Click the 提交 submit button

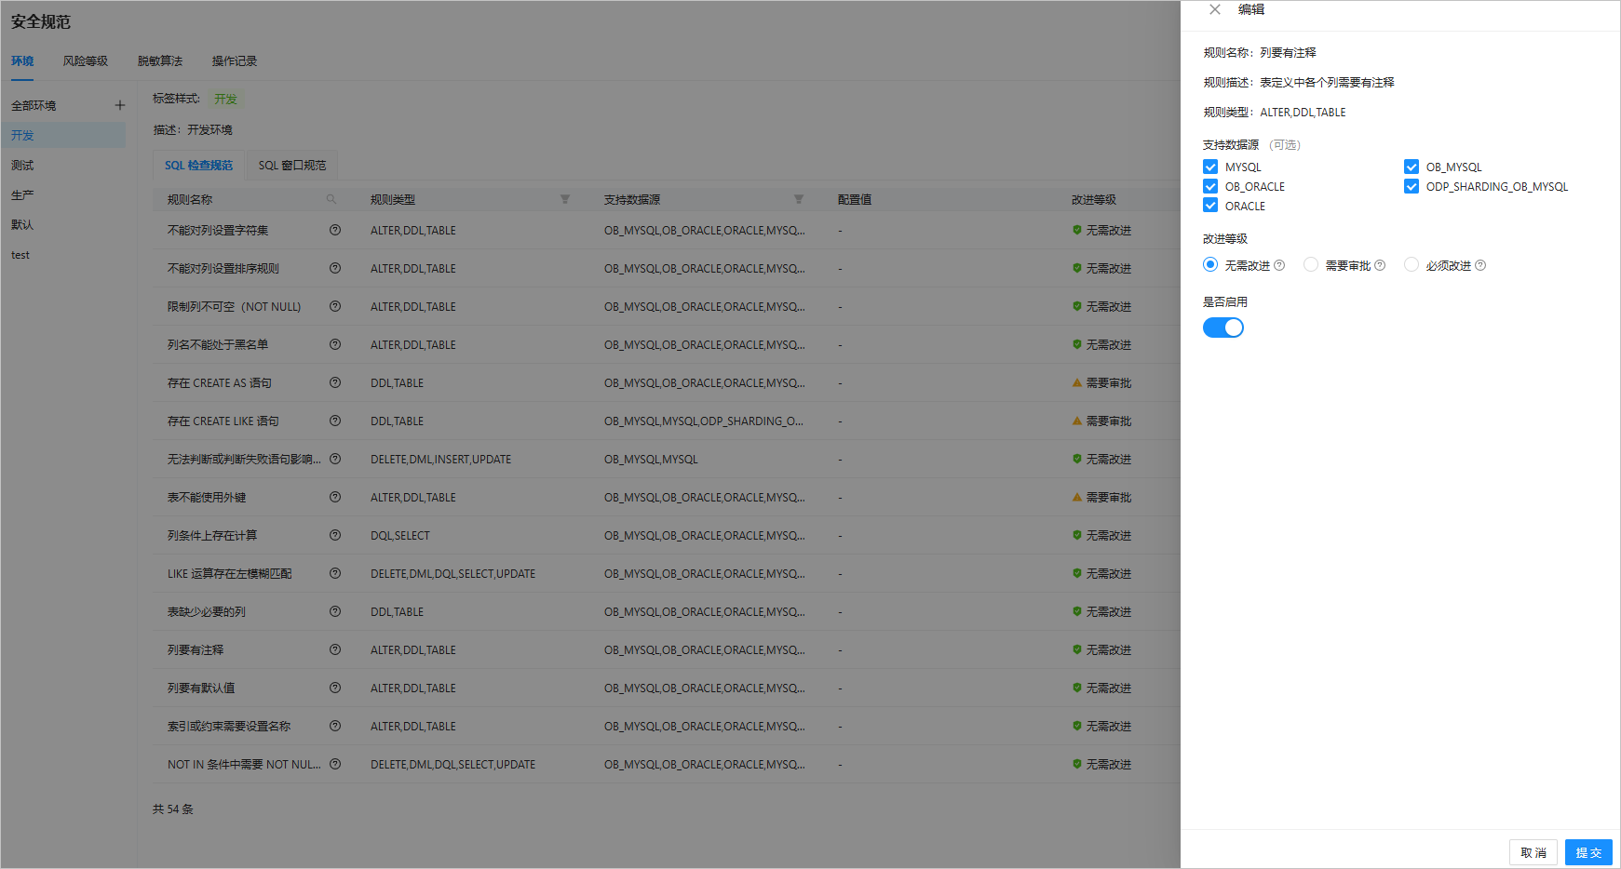click(x=1588, y=852)
